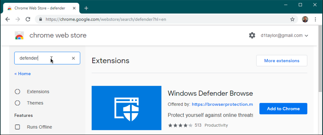Open the Windows Defender Browser extension title
This screenshot has width=323, height=135.
click(x=210, y=94)
